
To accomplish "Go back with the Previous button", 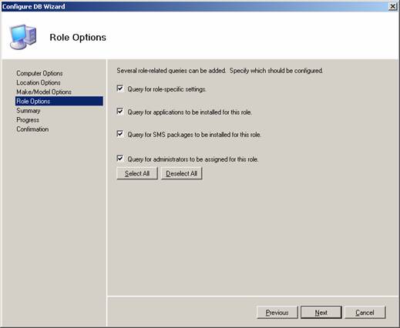I will tap(277, 313).
